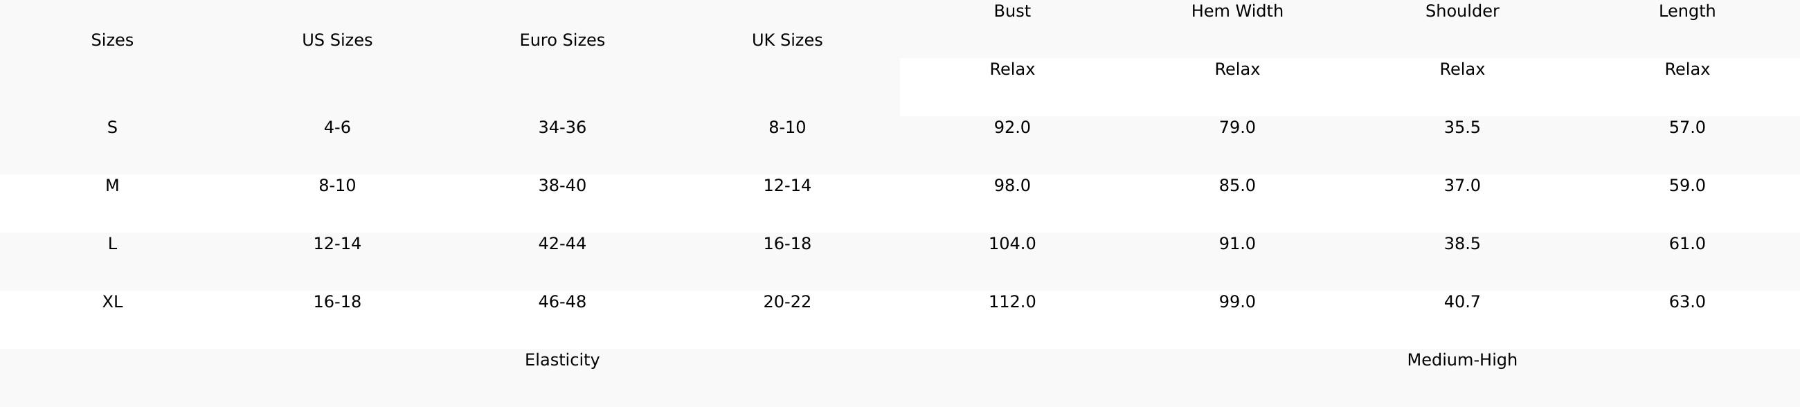Click the M size row label
1800x407 pixels.
click(111, 186)
